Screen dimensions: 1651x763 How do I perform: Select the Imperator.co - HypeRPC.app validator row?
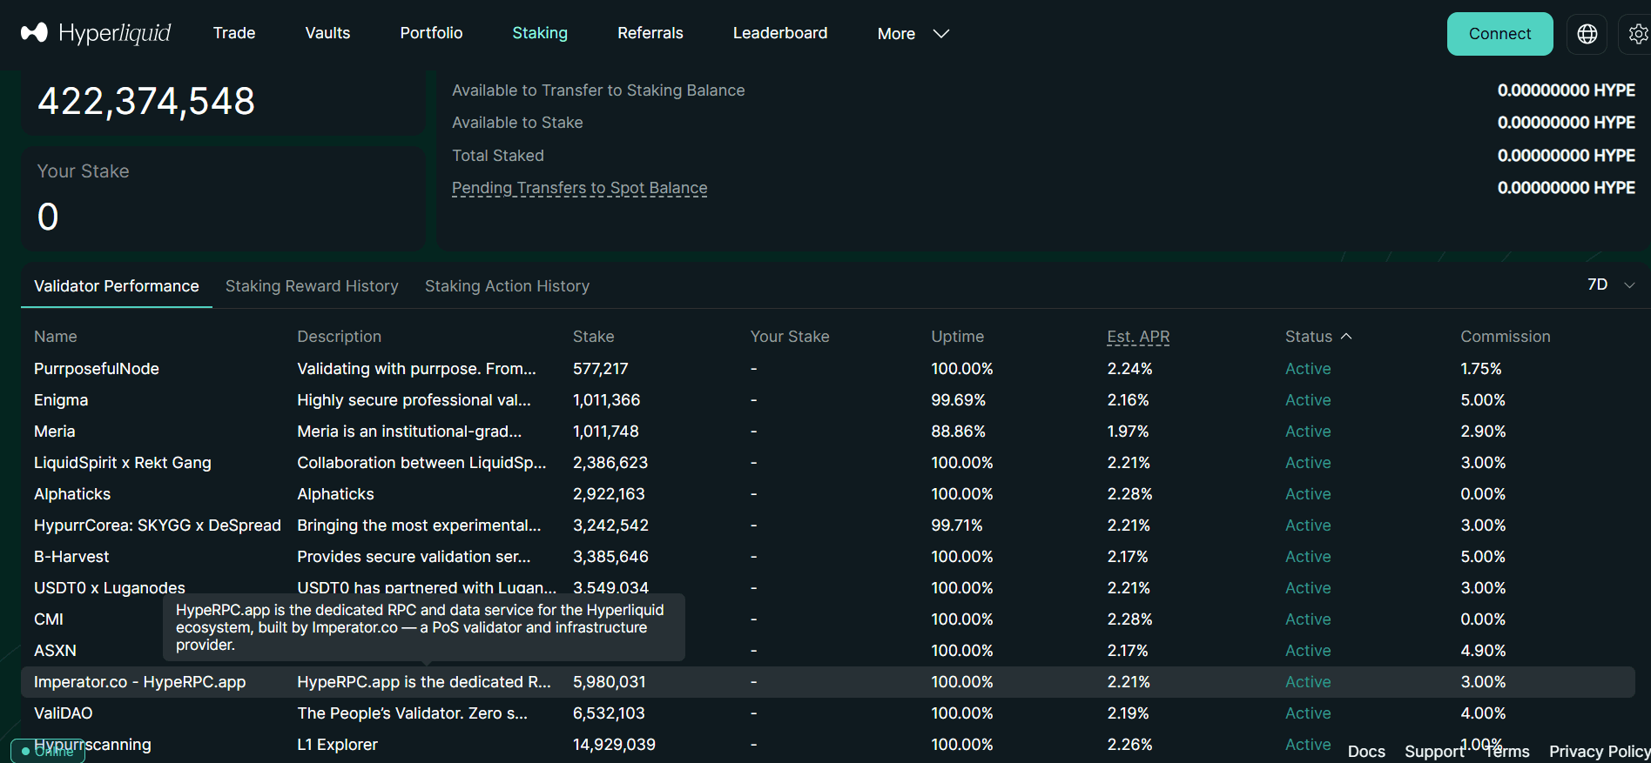[x=827, y=682]
